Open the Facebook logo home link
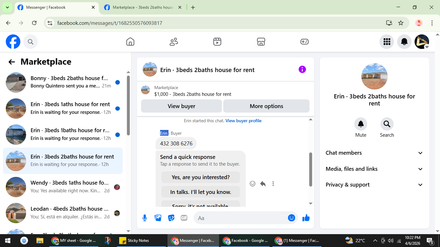Image resolution: width=440 pixels, height=247 pixels. click(x=13, y=42)
